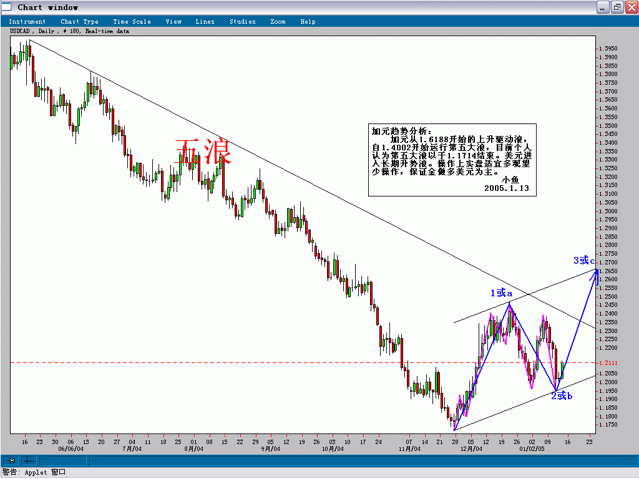Click the 警告: Applet 窗口 status text

click(x=34, y=473)
